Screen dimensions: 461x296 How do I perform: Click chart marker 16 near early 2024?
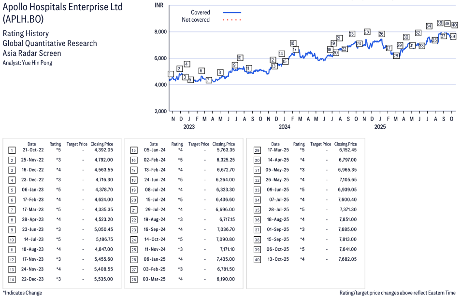click(x=293, y=43)
